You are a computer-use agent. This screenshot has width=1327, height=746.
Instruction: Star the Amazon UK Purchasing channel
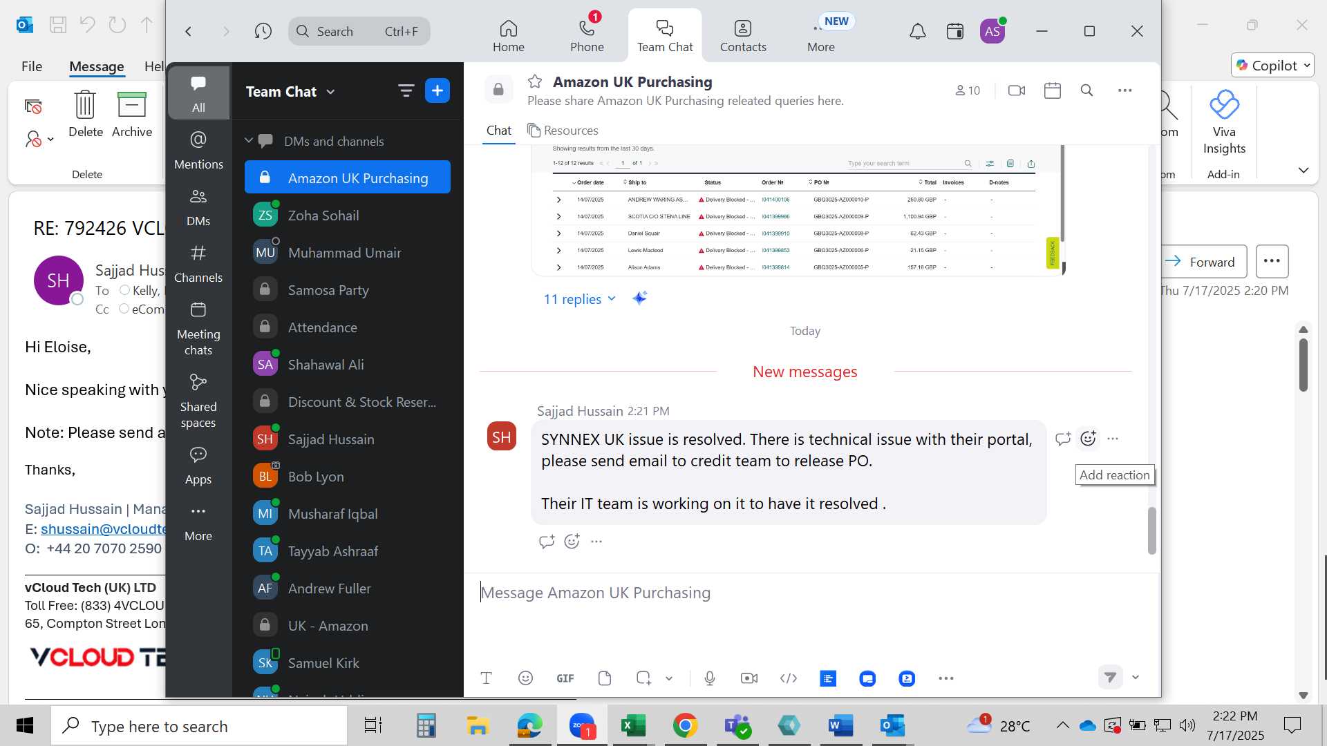[535, 82]
